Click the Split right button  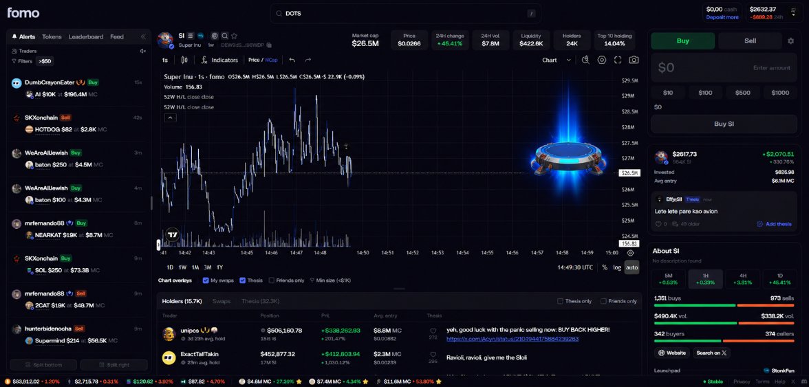tap(114, 365)
